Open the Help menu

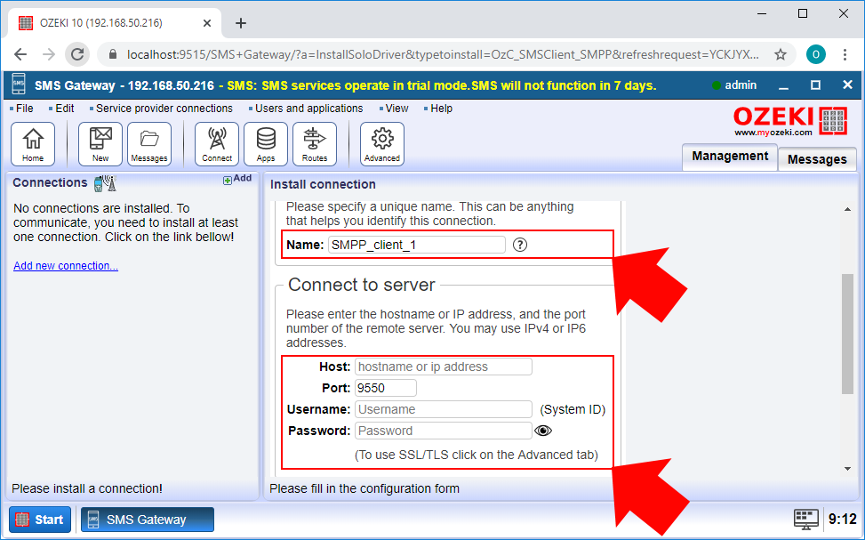click(x=441, y=109)
